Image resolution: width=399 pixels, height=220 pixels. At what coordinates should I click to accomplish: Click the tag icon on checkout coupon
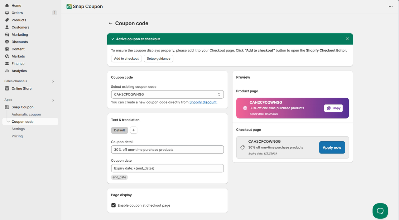click(x=242, y=148)
